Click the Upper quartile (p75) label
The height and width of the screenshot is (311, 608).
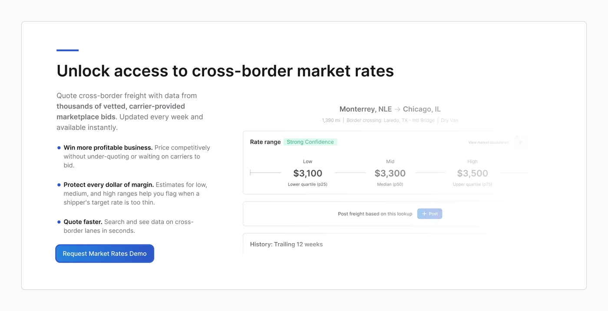pos(473,184)
